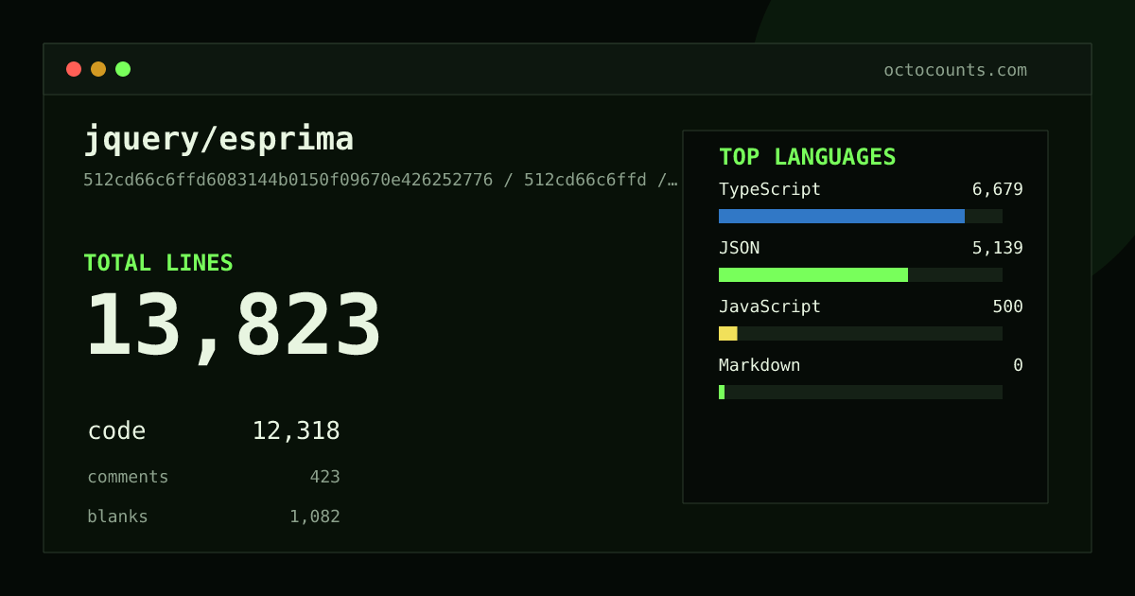Click the JSON language label

(739, 248)
